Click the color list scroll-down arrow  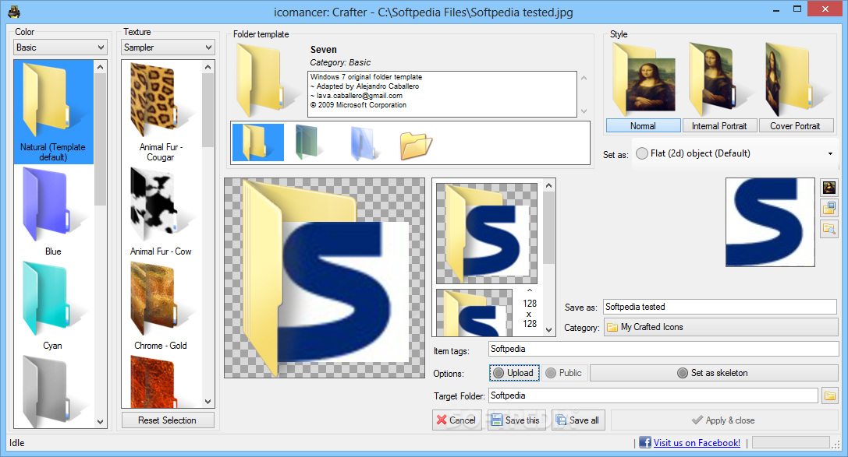point(100,422)
